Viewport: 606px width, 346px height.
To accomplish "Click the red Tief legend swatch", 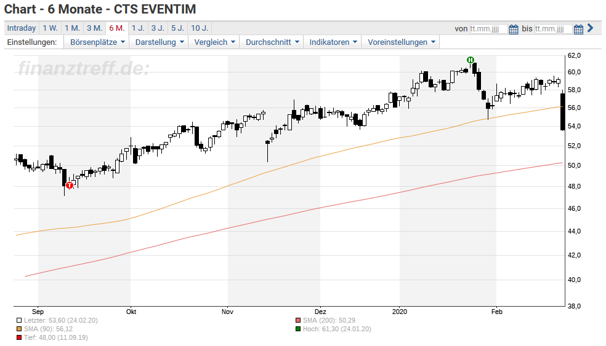I will pos(19,337).
